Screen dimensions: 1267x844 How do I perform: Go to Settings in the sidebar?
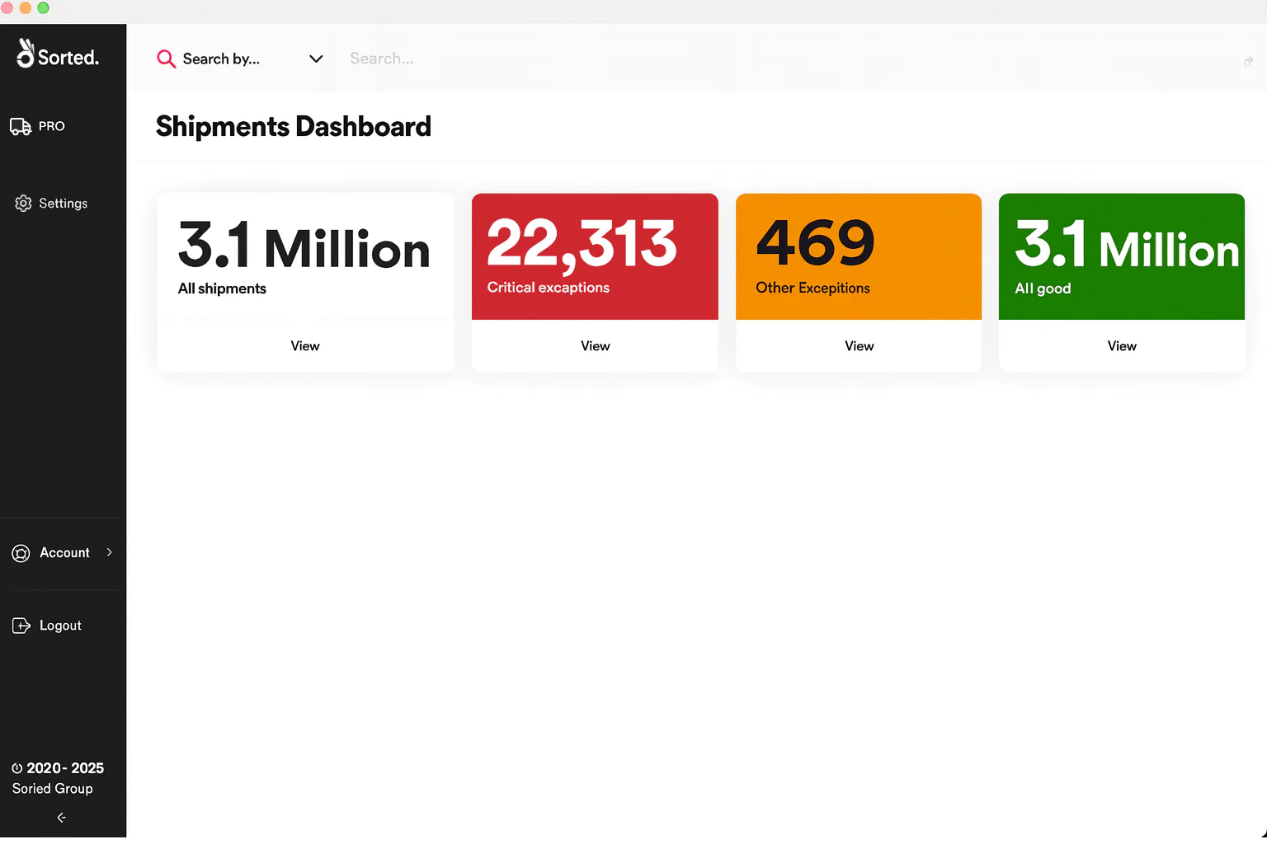point(63,204)
